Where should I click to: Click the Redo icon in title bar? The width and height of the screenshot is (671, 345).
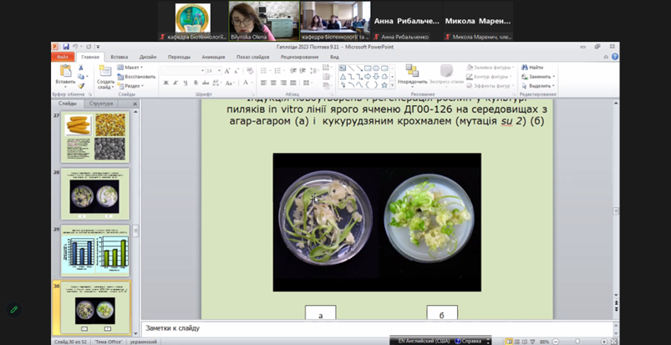point(89,47)
